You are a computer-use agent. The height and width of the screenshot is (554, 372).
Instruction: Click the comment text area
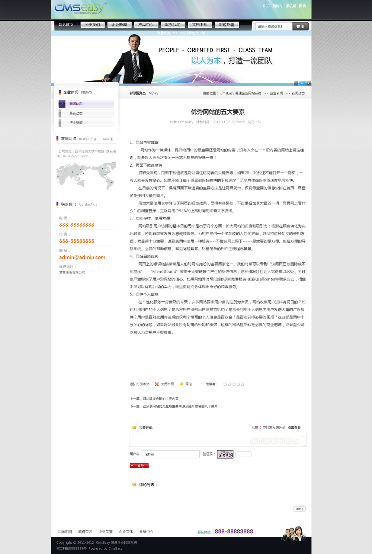click(218, 440)
